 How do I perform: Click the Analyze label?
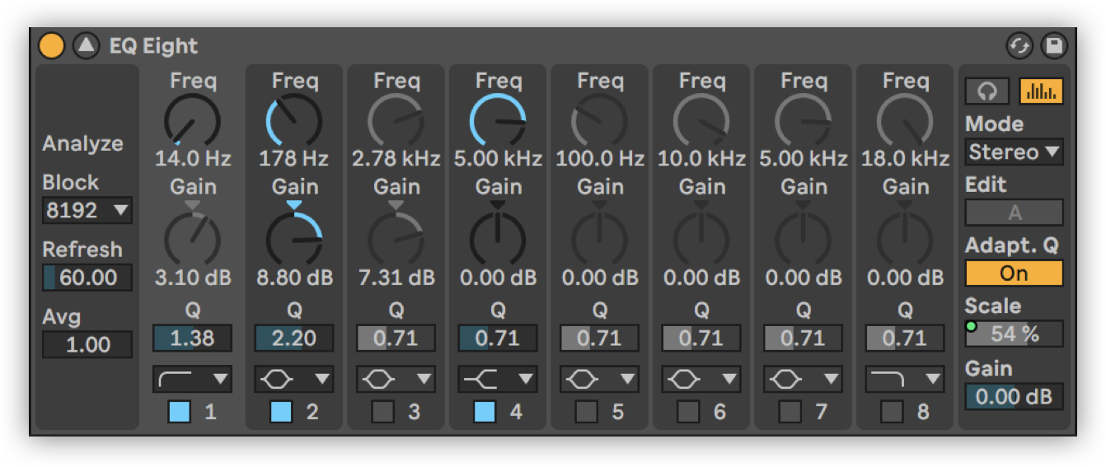point(83,143)
